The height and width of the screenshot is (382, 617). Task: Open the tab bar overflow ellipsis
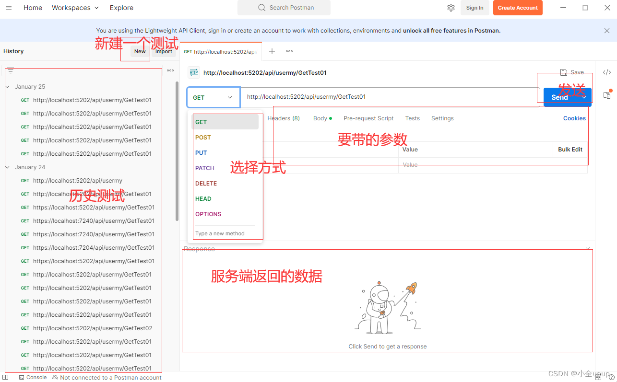[289, 51]
